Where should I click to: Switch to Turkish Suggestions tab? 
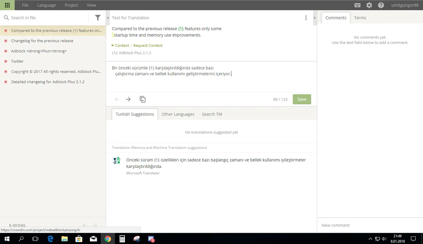click(135, 114)
